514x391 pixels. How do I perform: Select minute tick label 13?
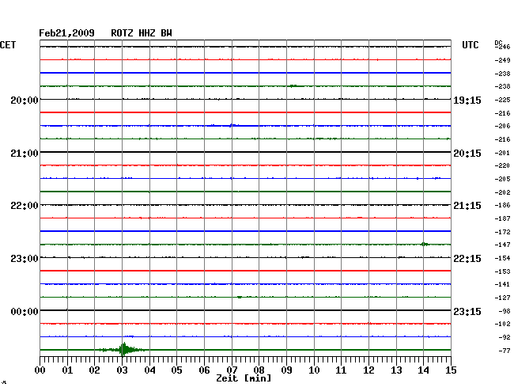(x=396, y=370)
